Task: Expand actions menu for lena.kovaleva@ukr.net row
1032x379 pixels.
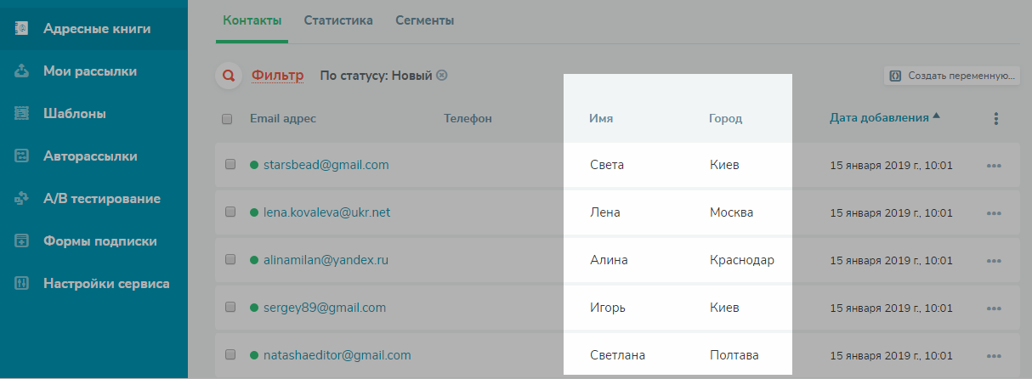Action: 994,213
